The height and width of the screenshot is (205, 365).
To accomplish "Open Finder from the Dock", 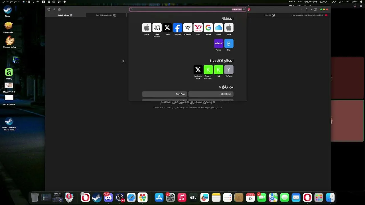I will coord(330,197).
